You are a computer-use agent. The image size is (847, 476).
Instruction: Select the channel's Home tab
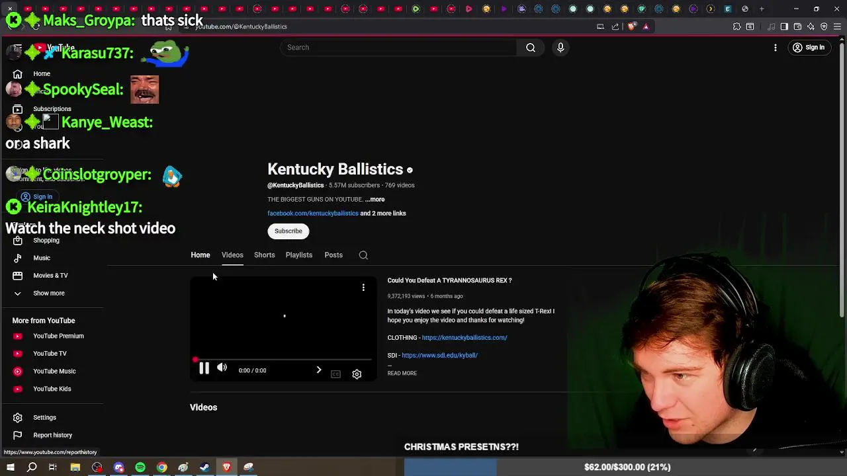click(201, 255)
